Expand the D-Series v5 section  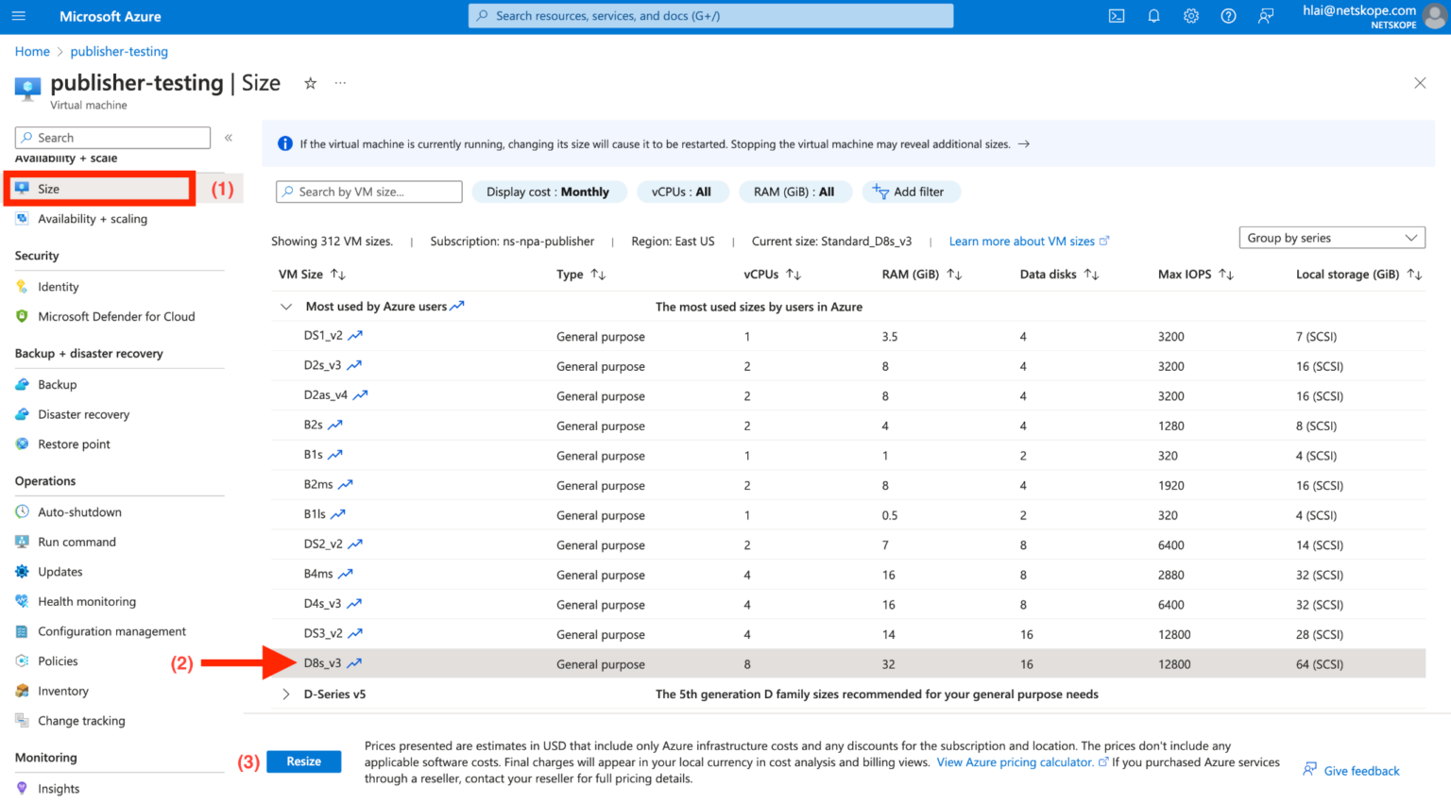[285, 694]
